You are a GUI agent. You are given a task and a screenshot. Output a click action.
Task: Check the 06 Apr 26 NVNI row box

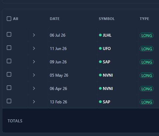tap(9, 88)
